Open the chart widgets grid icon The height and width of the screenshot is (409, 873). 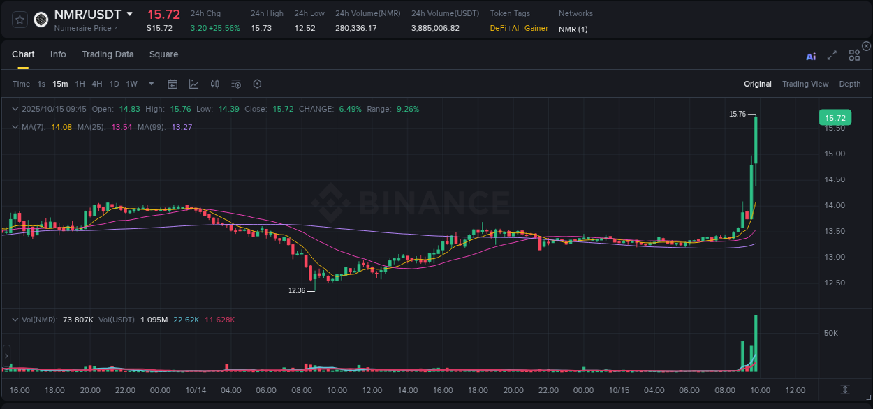click(854, 54)
